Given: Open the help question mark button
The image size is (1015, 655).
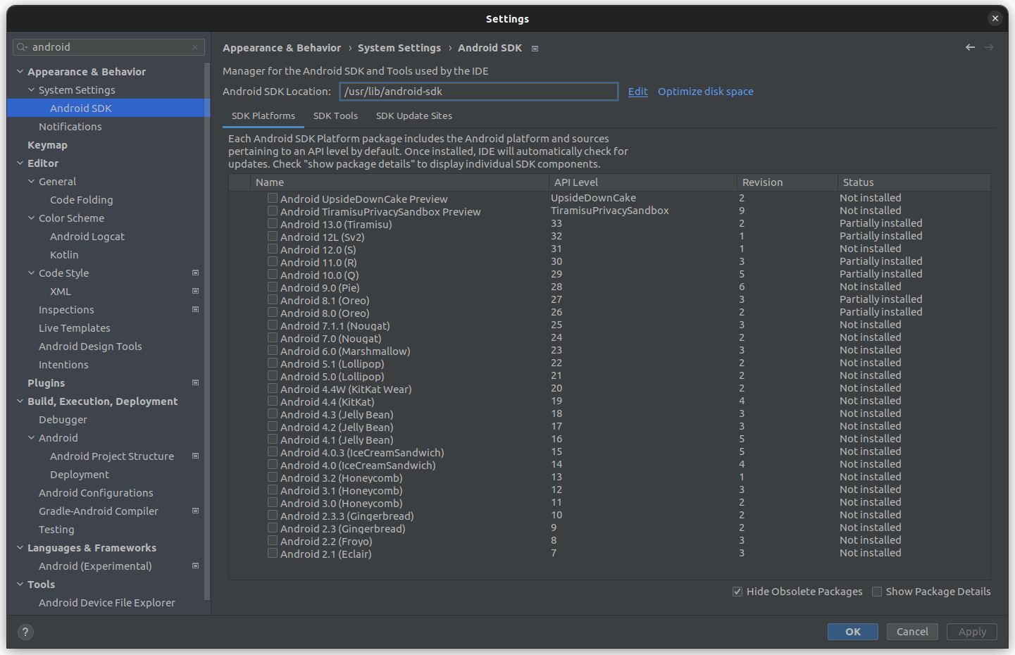Looking at the screenshot, I should click(25, 632).
